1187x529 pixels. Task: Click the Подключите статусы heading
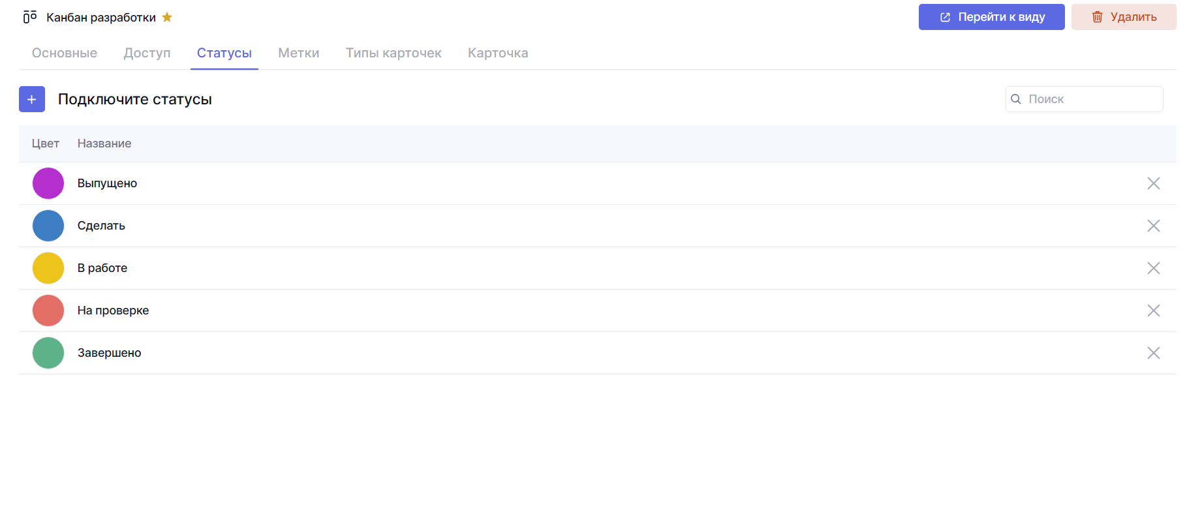pyautogui.click(x=135, y=99)
